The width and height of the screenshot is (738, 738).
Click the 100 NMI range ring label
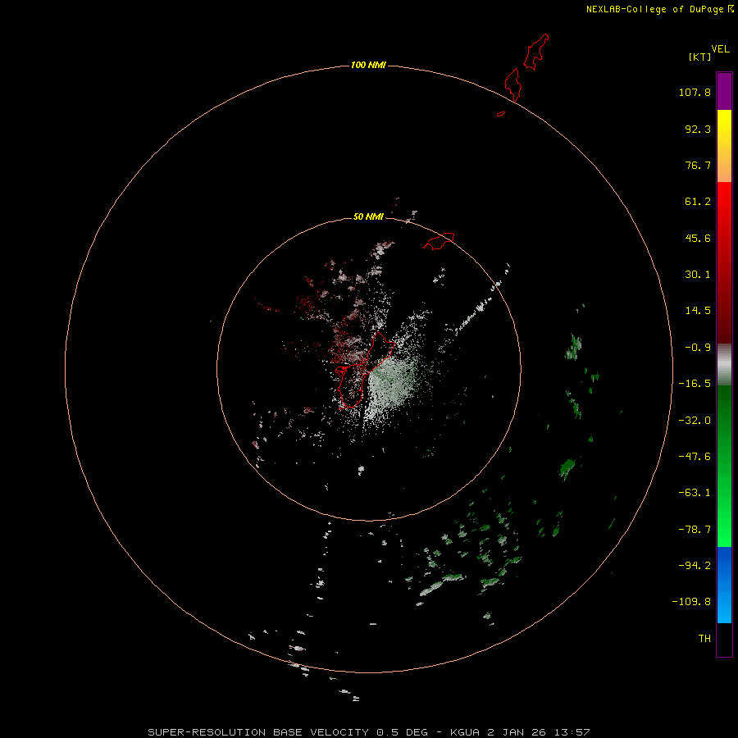tap(368, 65)
